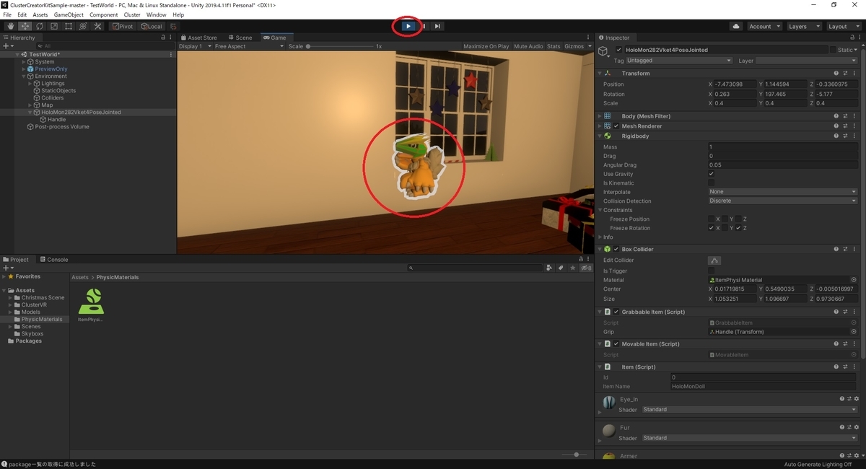866x469 pixels.
Task: Toggle the Static checkbox
Action: coord(832,50)
